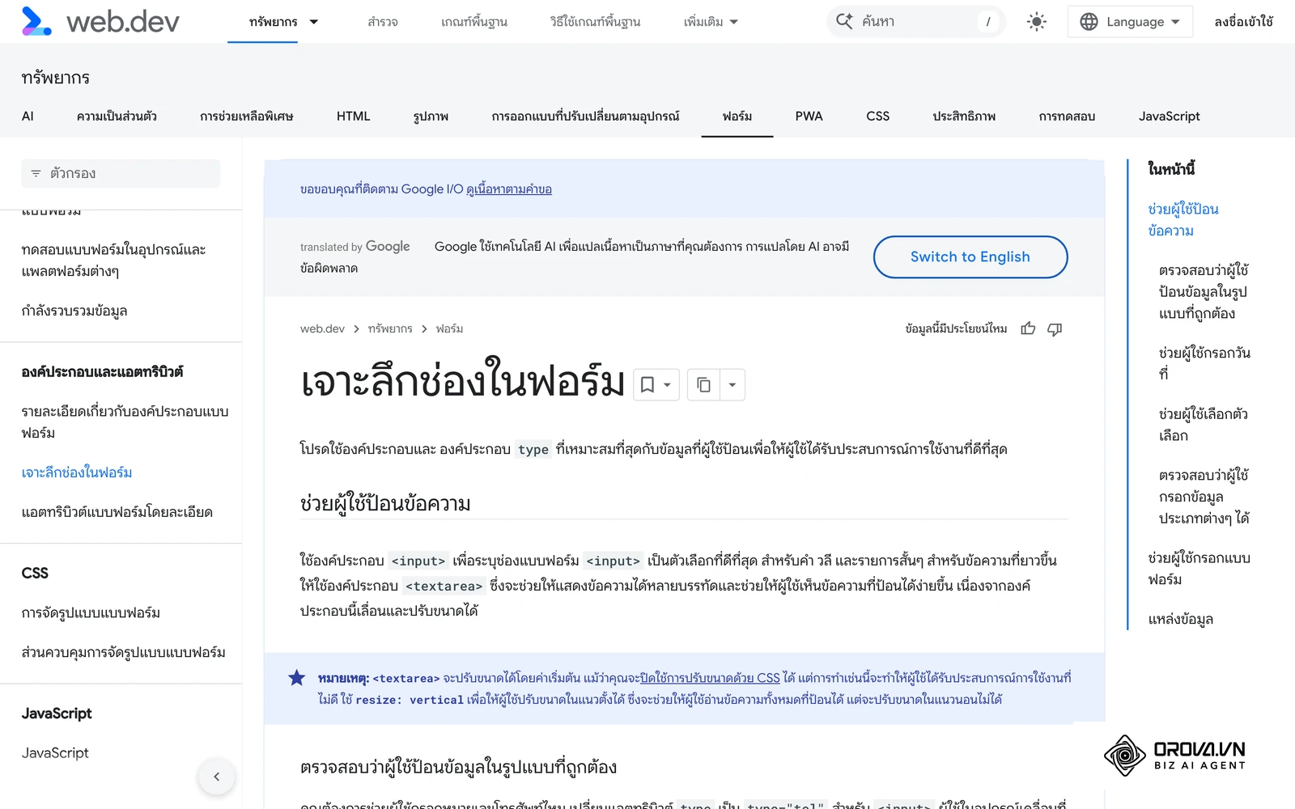Click the ตัวกรอง filter input field

tap(121, 173)
